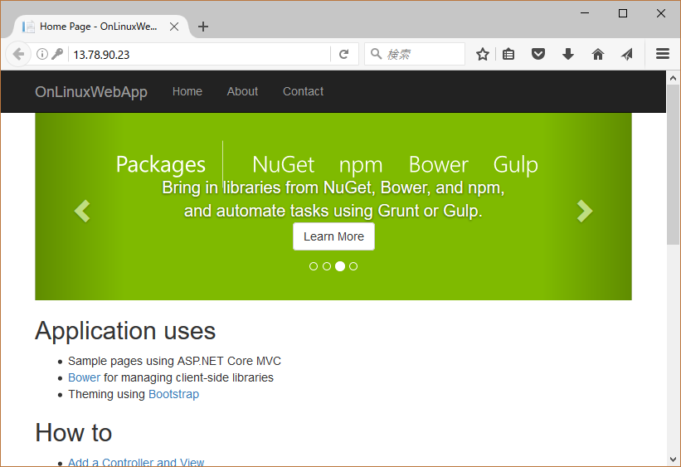
Task: Open the Home nav item
Action: point(187,92)
